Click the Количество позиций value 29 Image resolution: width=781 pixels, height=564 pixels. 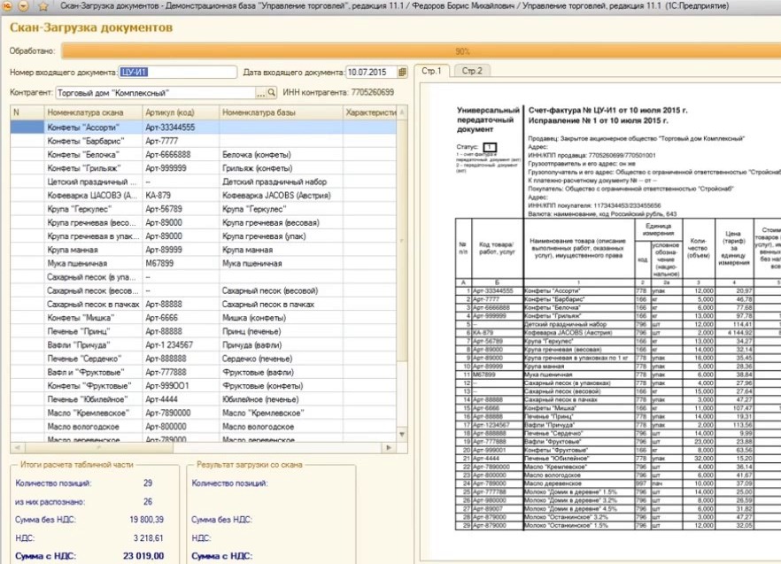[148, 483]
